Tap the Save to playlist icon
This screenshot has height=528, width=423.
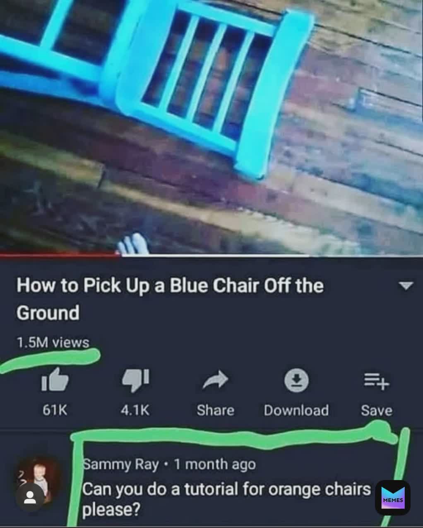tap(376, 381)
